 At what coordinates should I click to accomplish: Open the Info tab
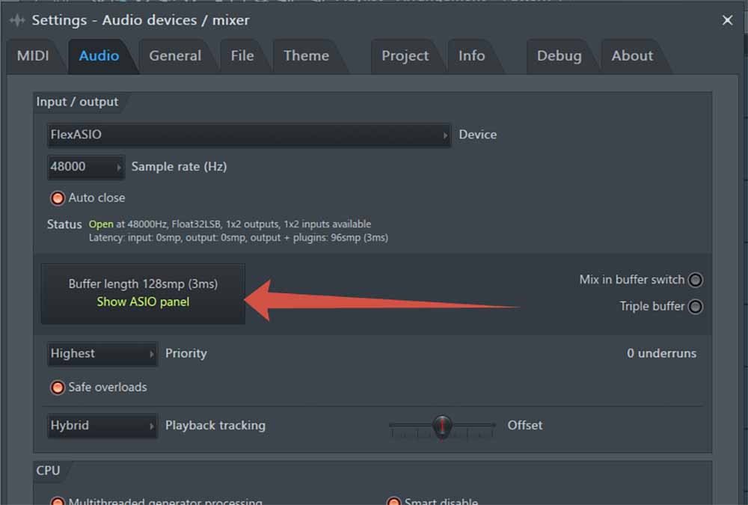point(471,55)
